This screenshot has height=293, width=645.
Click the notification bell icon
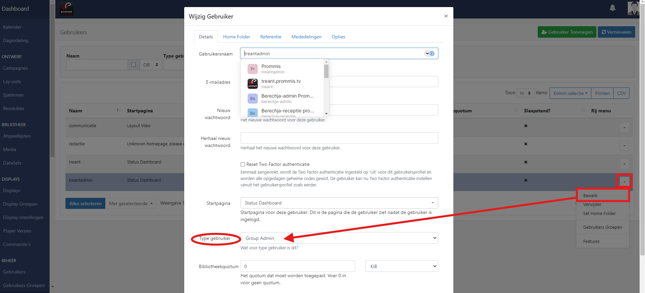613,8
